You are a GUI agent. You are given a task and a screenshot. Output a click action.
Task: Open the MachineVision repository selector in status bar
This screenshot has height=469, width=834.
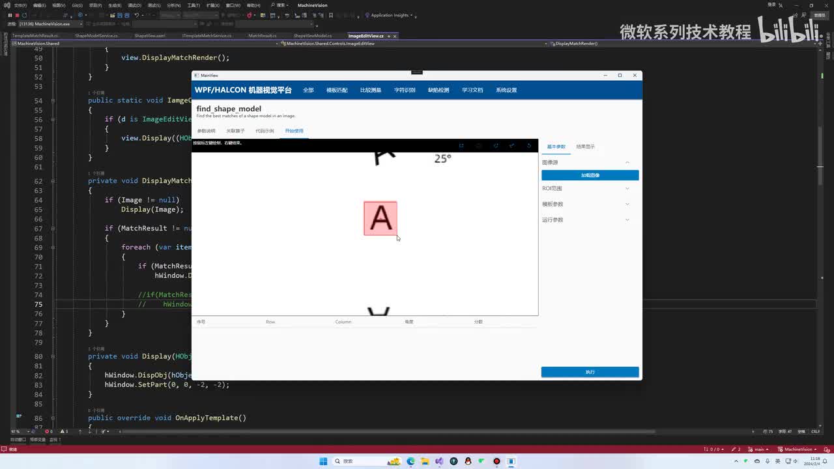click(x=798, y=449)
